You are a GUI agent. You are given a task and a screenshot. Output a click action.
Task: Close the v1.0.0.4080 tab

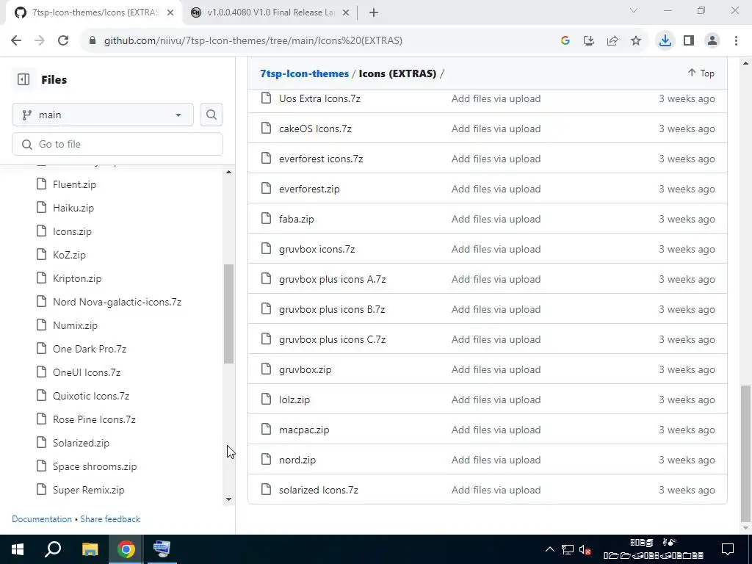coord(346,12)
